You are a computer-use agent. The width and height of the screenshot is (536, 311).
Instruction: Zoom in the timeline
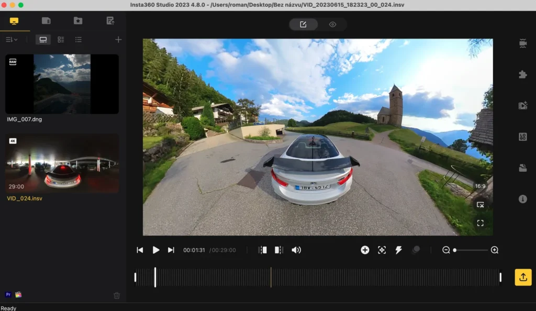tap(494, 250)
